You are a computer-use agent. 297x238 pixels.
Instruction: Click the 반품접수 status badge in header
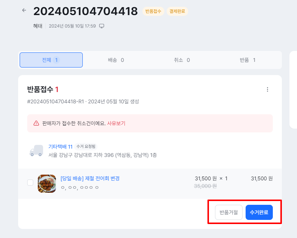[153, 11]
